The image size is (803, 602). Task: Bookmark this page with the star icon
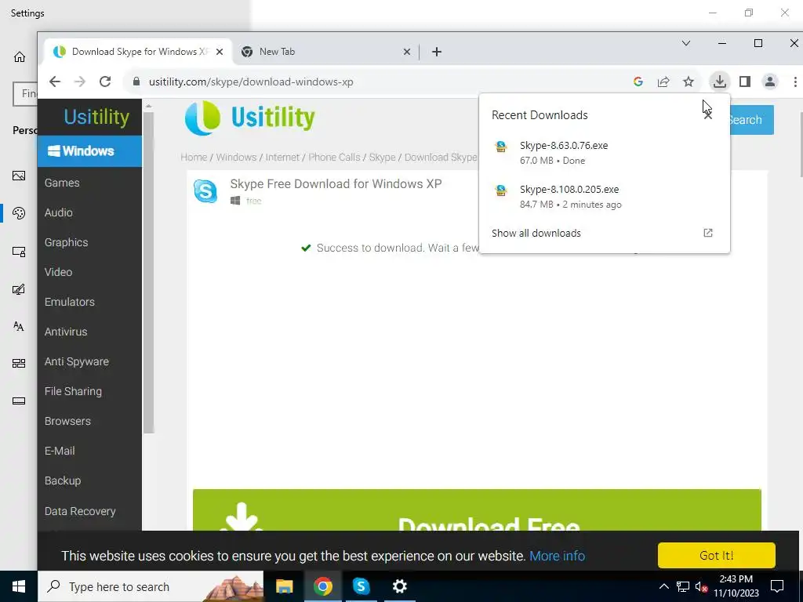(x=689, y=82)
